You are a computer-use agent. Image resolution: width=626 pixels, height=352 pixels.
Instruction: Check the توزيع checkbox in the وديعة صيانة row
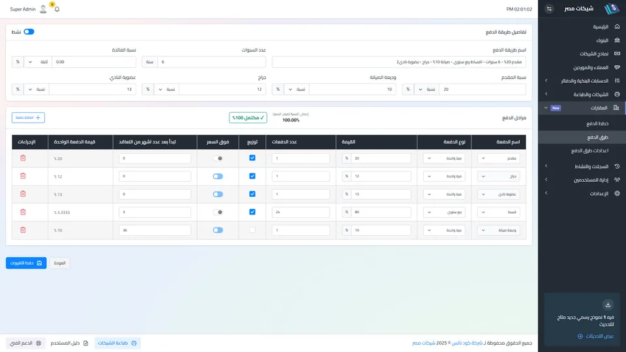(x=252, y=230)
